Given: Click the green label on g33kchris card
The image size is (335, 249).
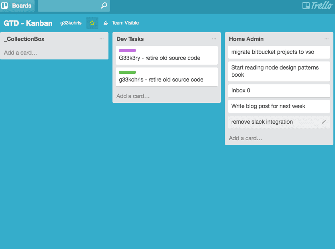Looking at the screenshot, I should tap(127, 72).
